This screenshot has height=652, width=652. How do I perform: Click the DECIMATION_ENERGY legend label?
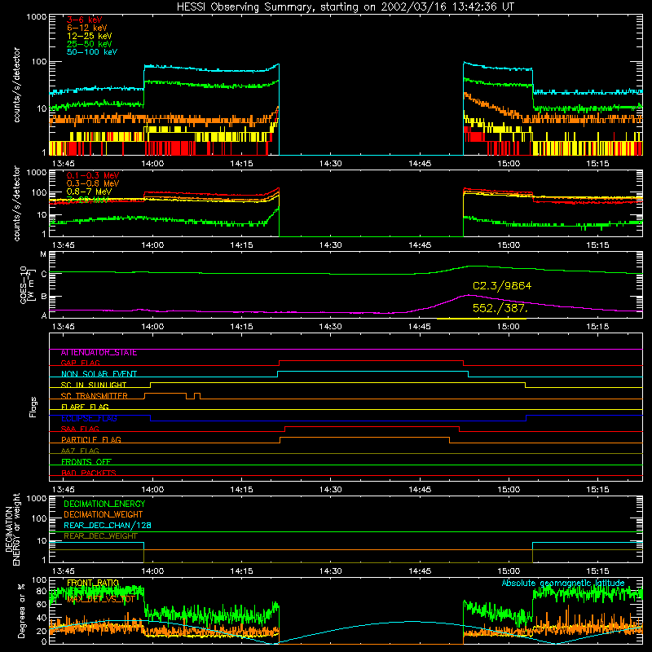coord(104,504)
